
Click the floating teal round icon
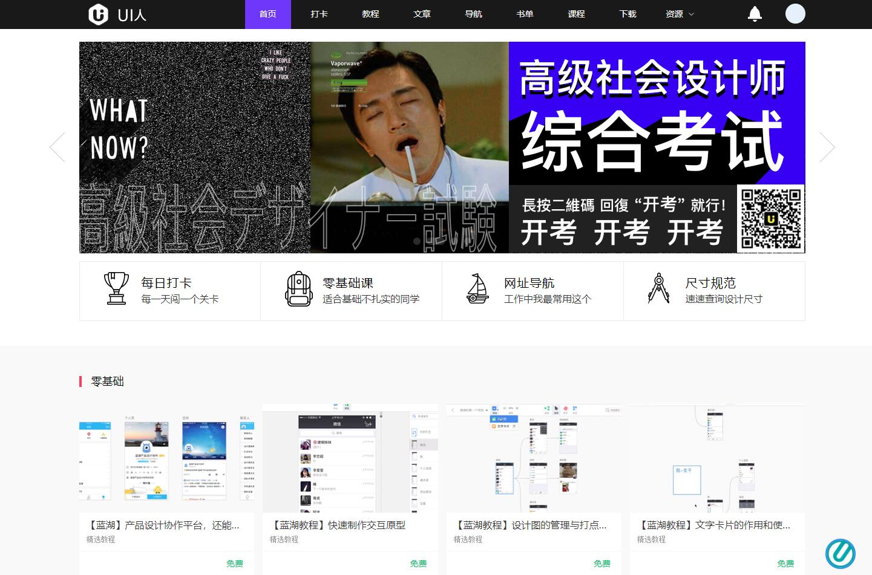tap(841, 554)
